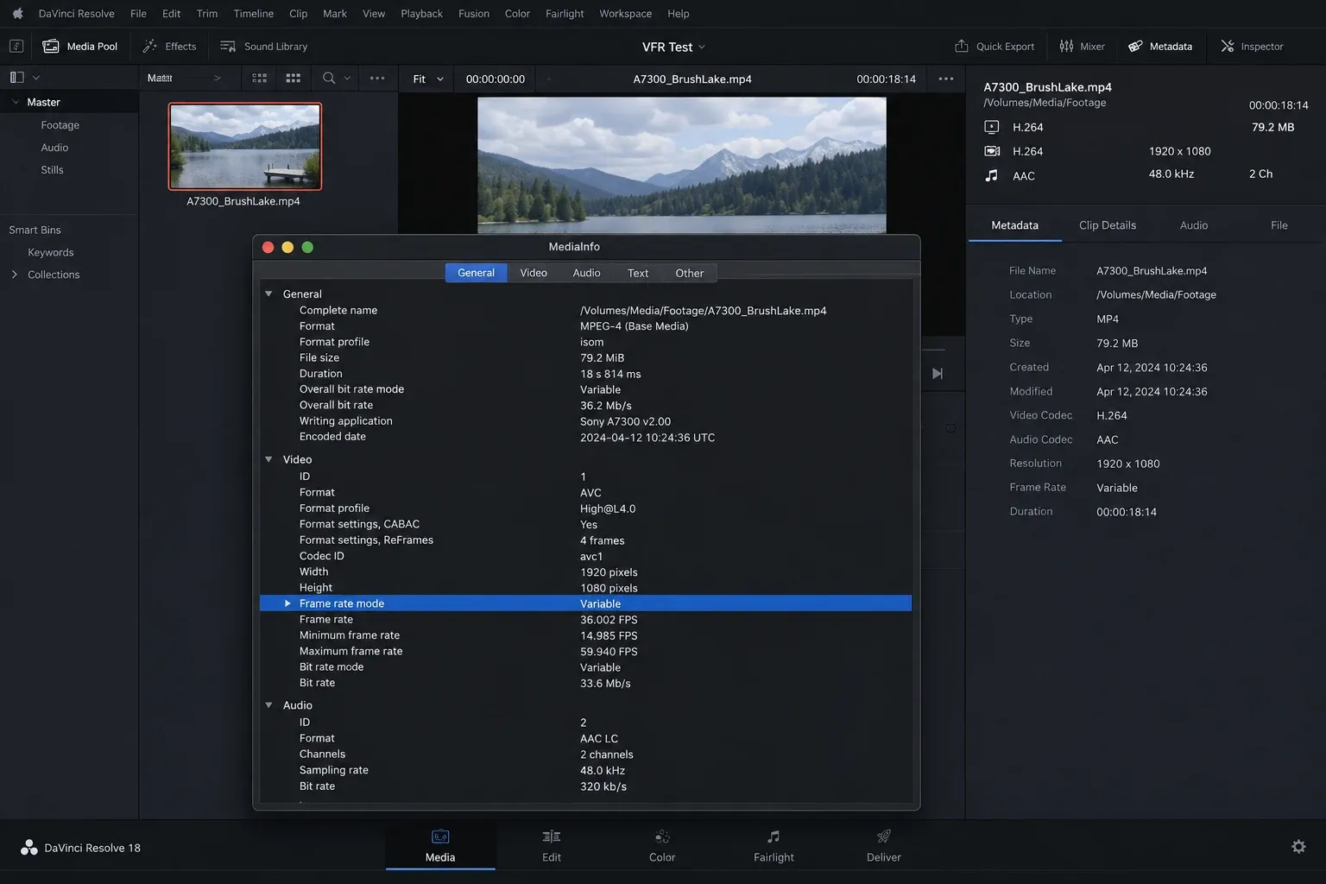Open the Workspace menu
This screenshot has height=884, width=1326.
pyautogui.click(x=625, y=14)
